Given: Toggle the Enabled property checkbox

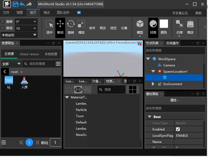Looking at the screenshot, I should coord(178,129).
